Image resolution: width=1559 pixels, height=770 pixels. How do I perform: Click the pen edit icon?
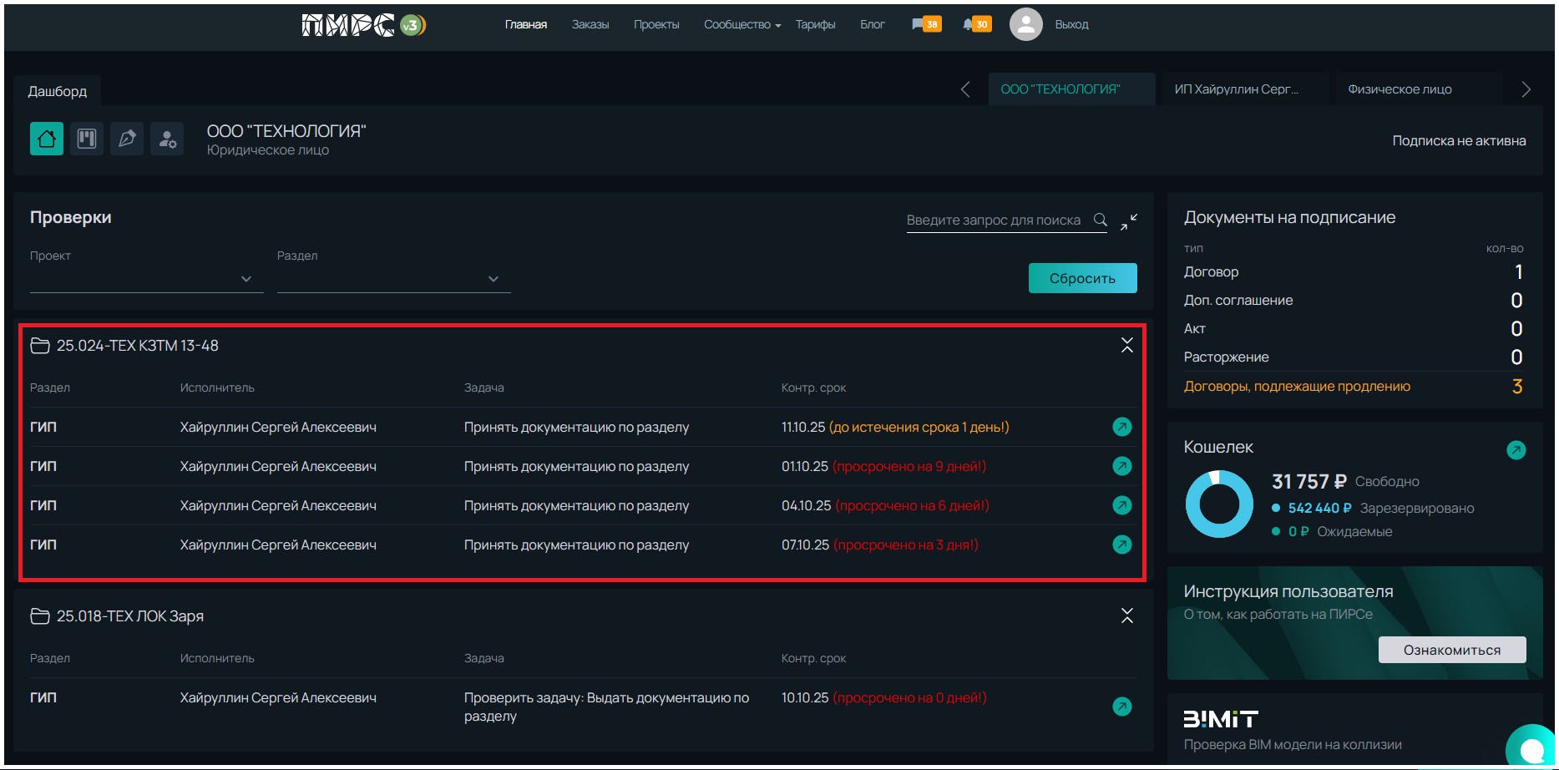click(x=127, y=139)
